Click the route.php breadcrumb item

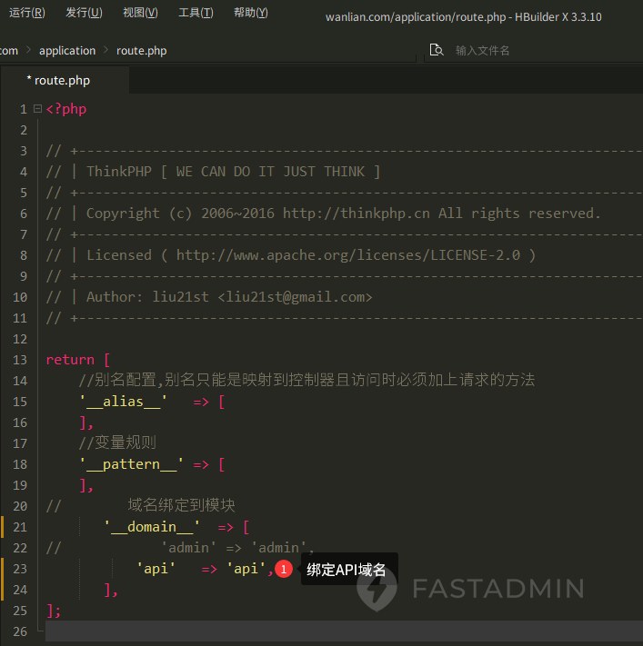[142, 51]
